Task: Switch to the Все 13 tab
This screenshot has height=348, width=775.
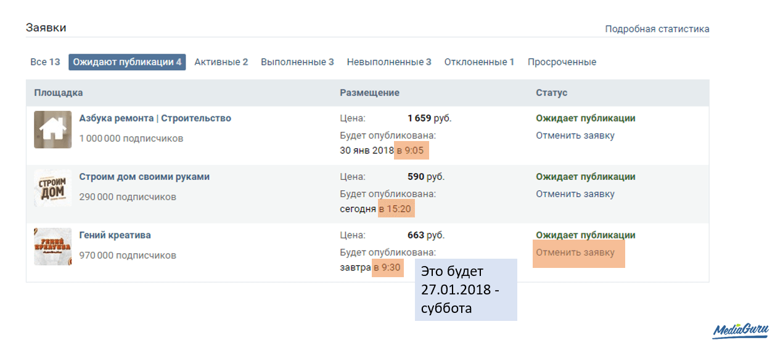Action: [x=45, y=62]
